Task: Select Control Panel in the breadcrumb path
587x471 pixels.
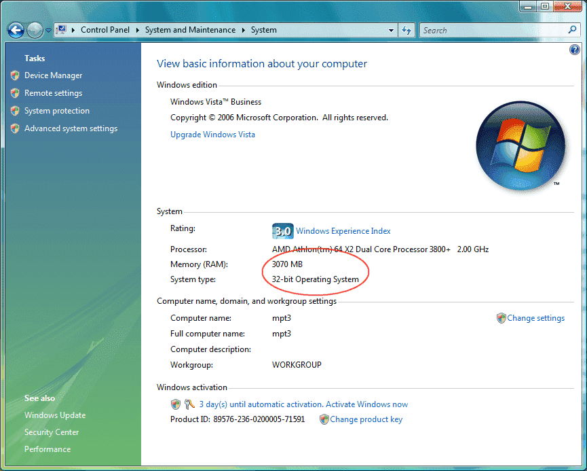Action: [x=105, y=30]
